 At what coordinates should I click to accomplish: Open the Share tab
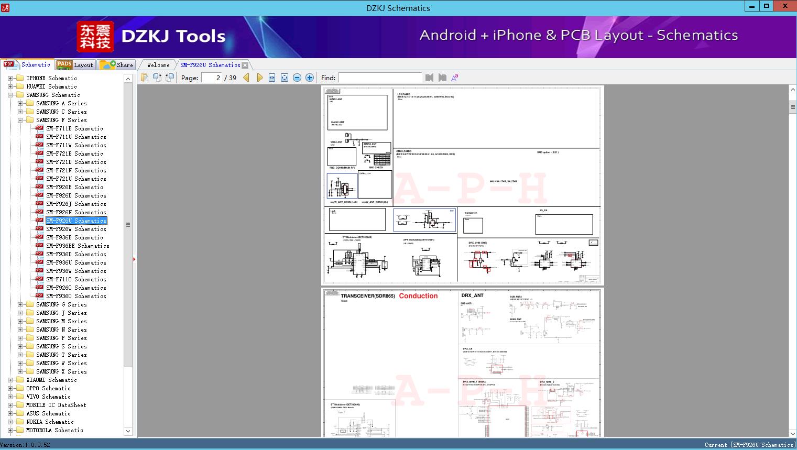tap(117, 65)
